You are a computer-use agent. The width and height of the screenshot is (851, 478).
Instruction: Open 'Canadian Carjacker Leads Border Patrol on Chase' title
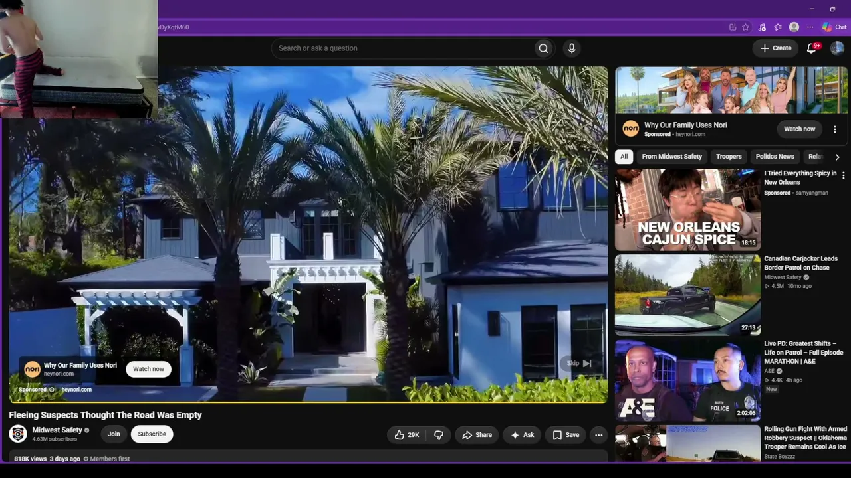(800, 263)
